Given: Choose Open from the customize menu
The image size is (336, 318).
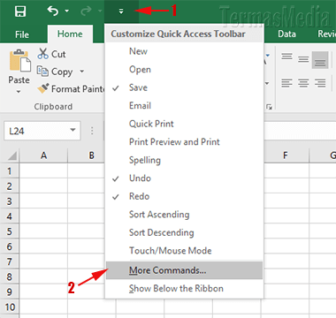Looking at the screenshot, I should [184, 70].
